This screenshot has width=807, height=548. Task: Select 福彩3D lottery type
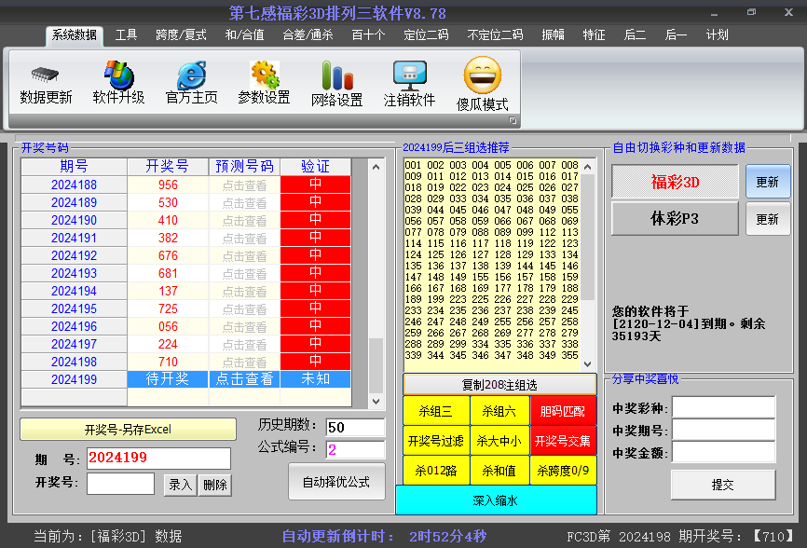(x=675, y=182)
